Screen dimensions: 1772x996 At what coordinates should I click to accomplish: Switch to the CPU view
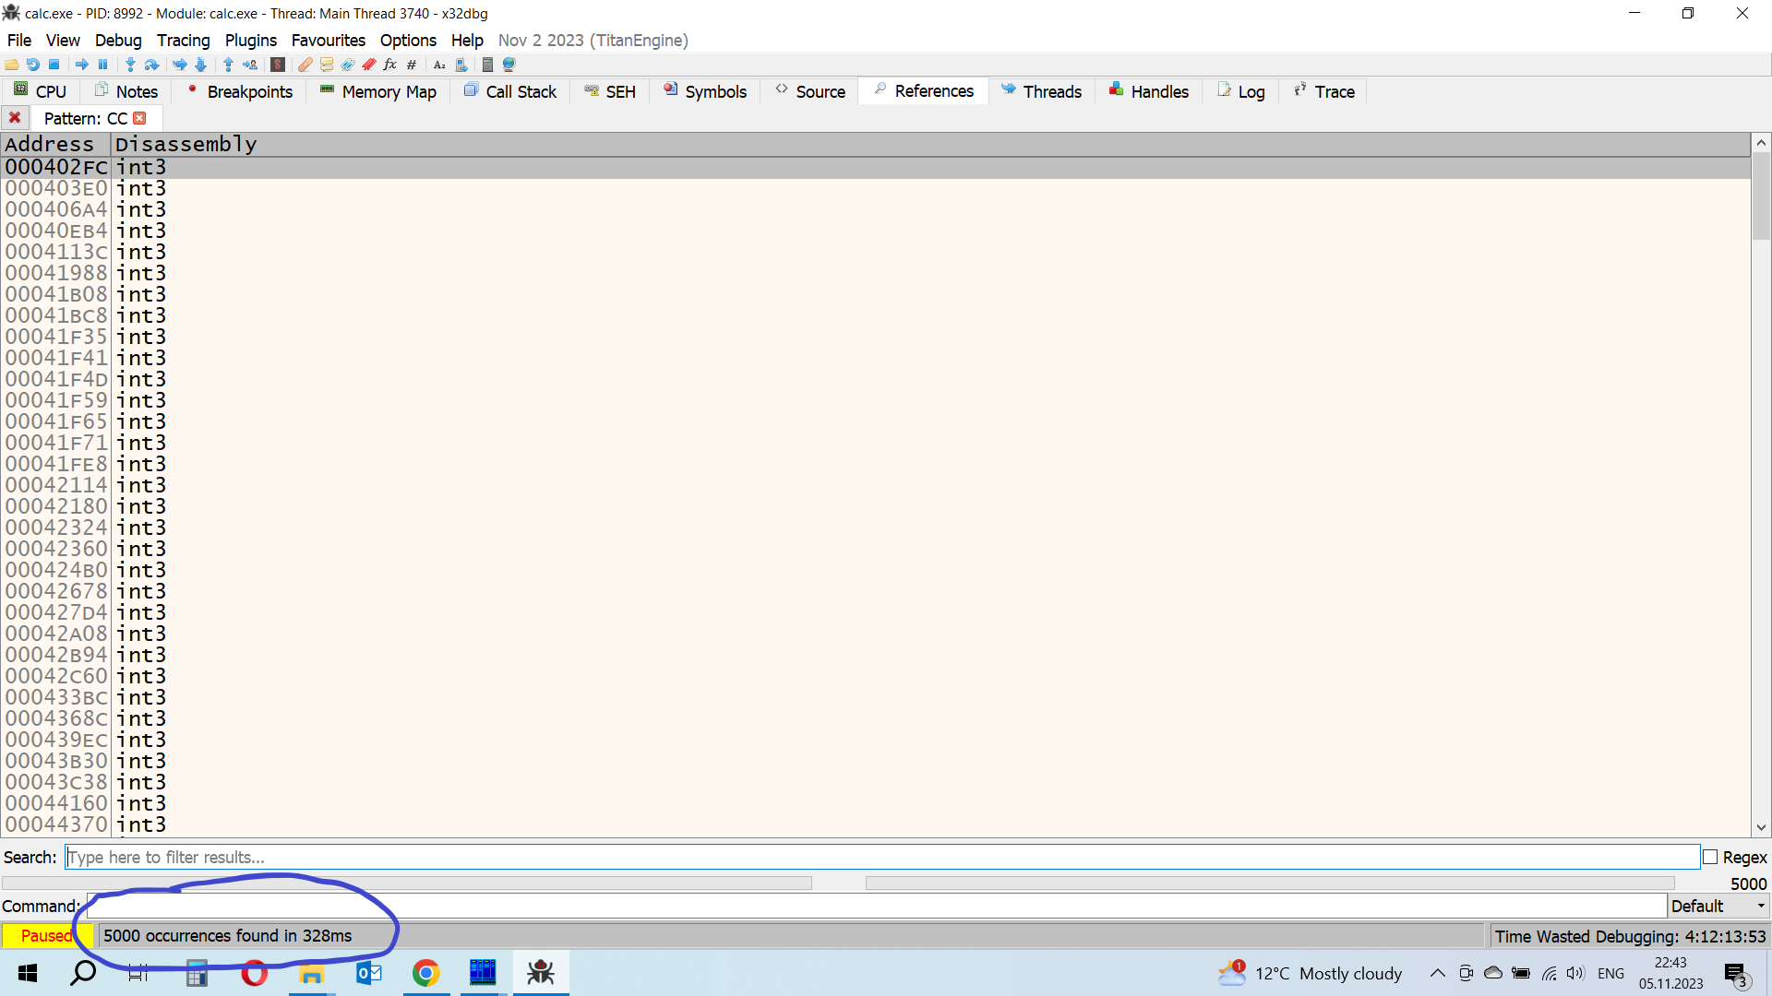click(x=40, y=91)
